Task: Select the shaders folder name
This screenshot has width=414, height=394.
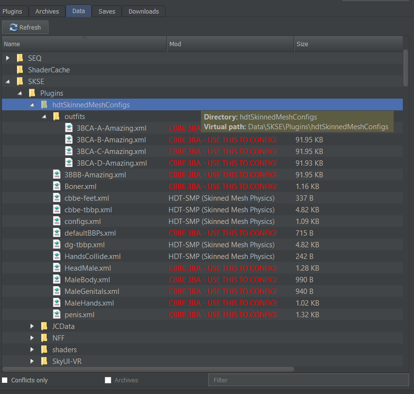Action: (x=65, y=350)
